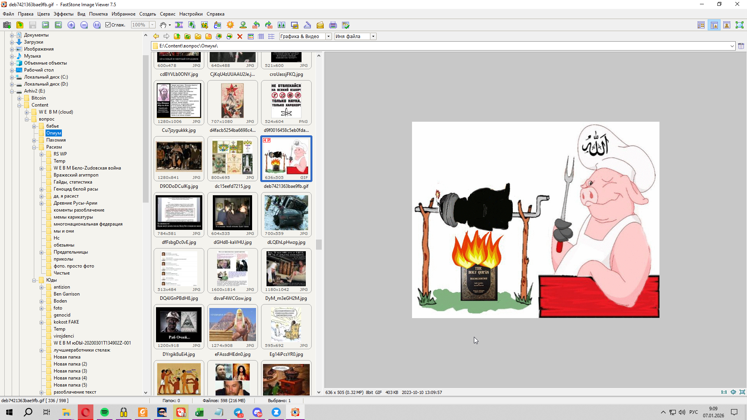Open the Имя файла sort dropdown
The image size is (747, 420).
tap(373, 37)
